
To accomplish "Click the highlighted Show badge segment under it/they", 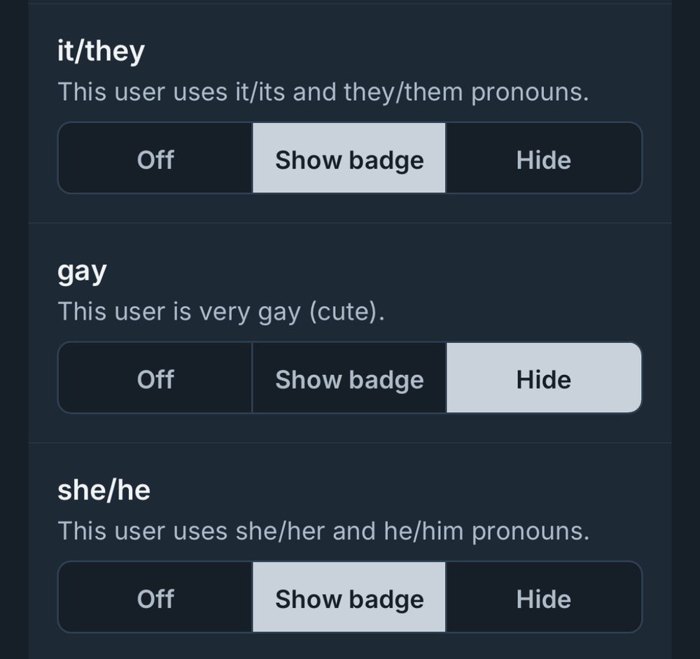I will (349, 159).
